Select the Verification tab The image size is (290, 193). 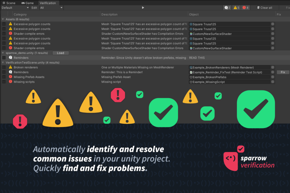pos(48,3)
